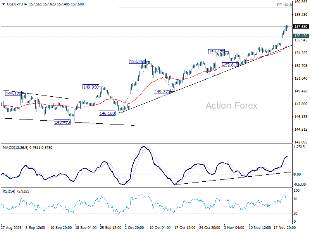Click the 149.950 price label
This screenshot has width=310, height=232.
tap(91, 87)
